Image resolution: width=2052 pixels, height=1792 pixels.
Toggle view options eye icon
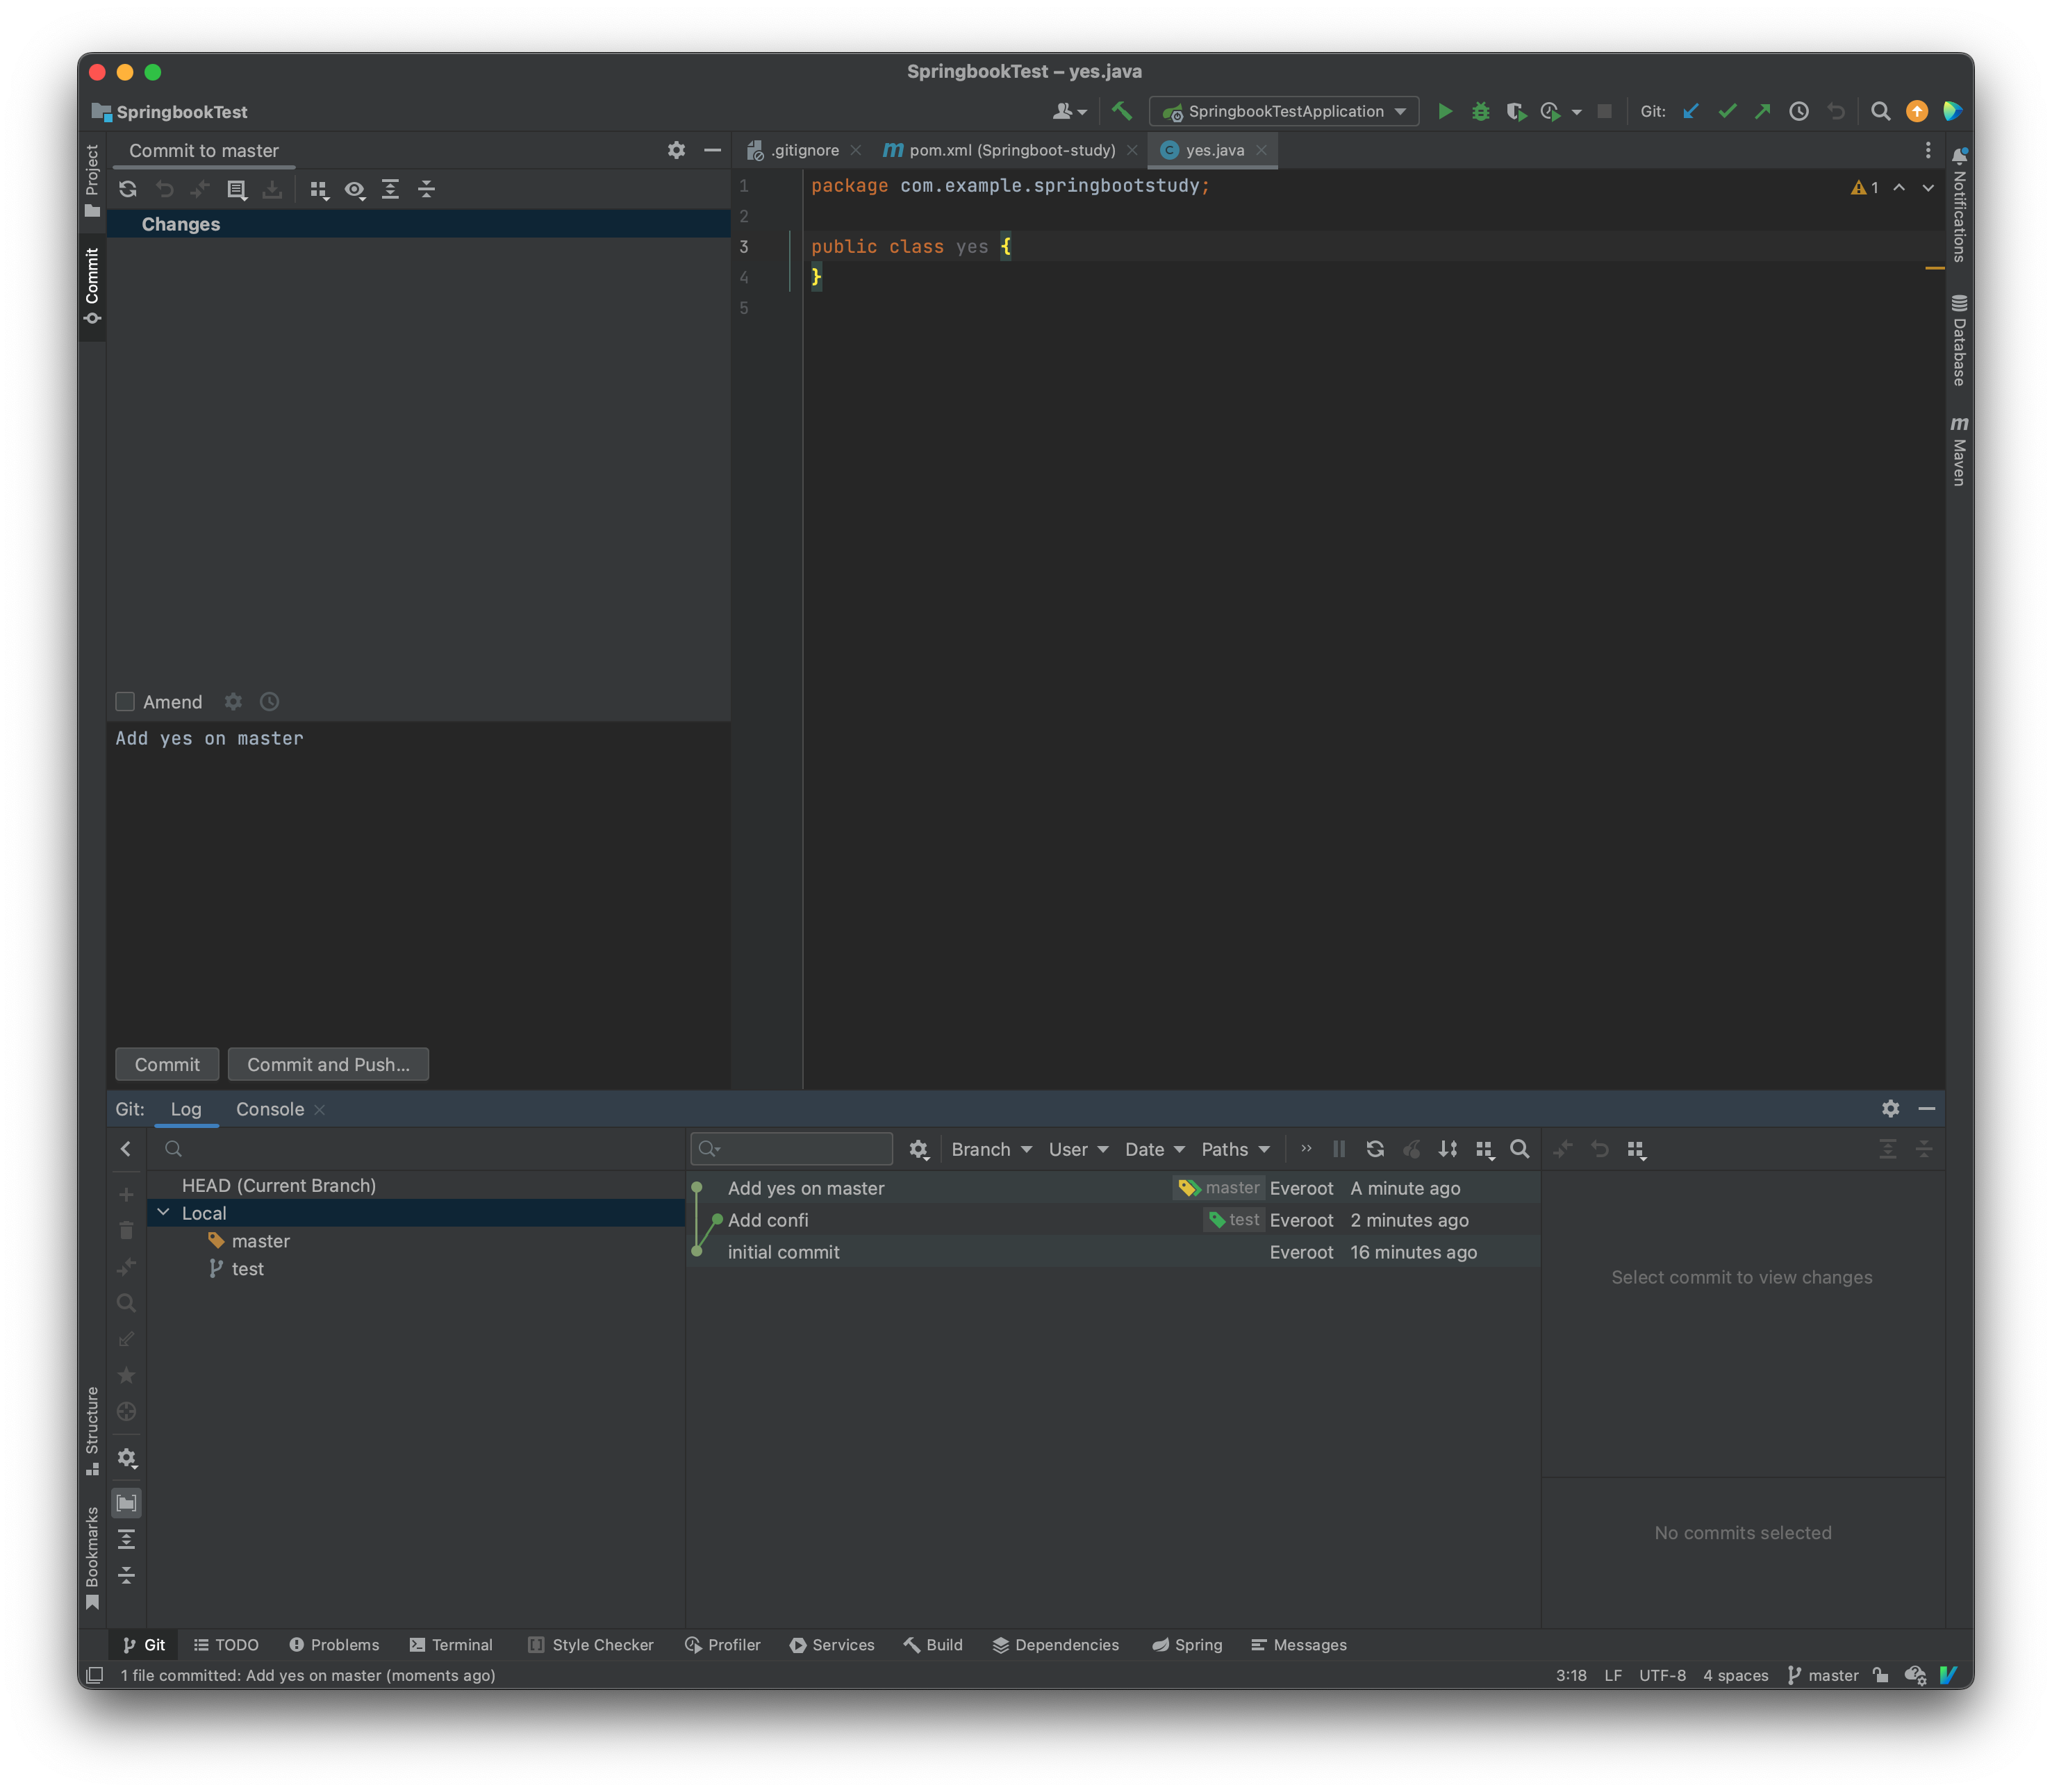(x=354, y=189)
